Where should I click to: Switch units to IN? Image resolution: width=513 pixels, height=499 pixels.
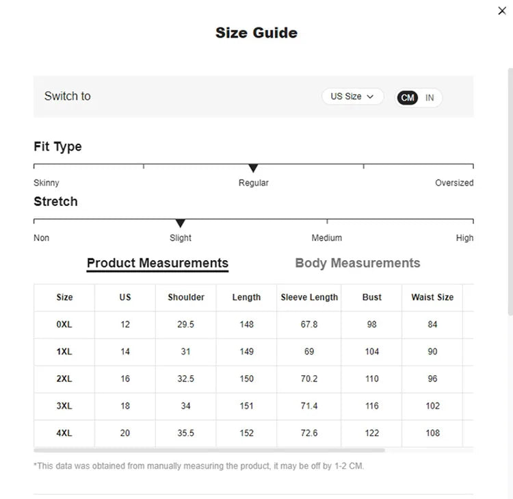coord(430,98)
